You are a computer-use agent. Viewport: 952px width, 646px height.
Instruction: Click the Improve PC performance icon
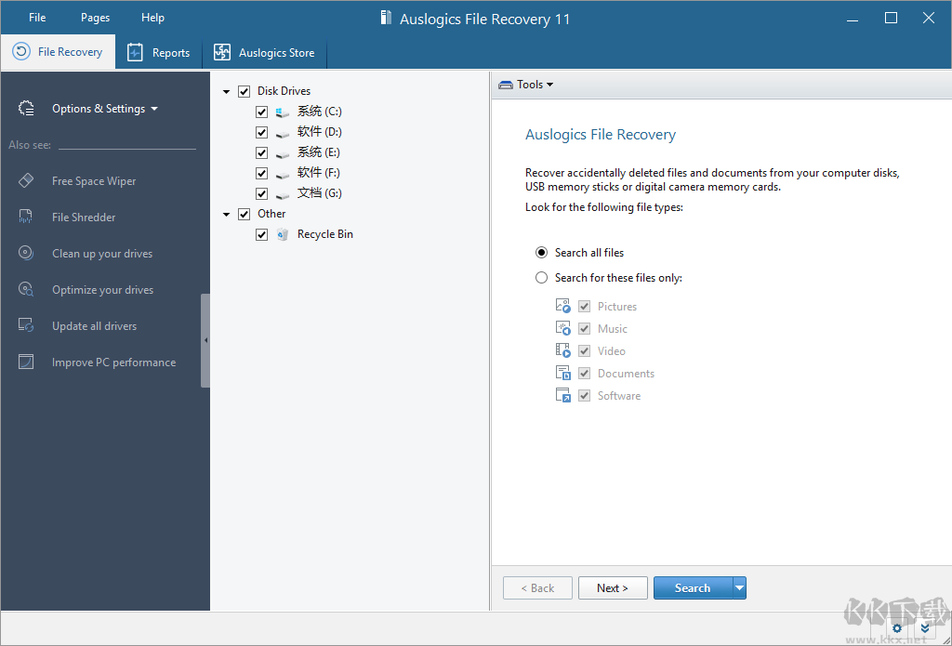(x=26, y=363)
